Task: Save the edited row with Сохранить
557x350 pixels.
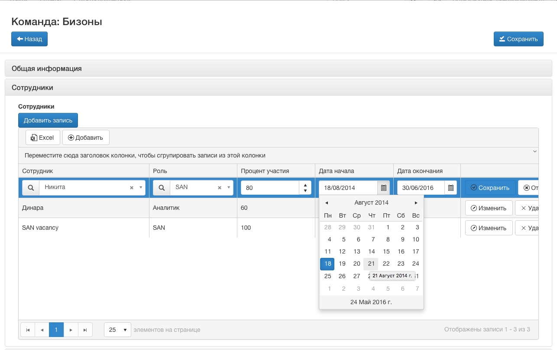Action: coord(490,188)
